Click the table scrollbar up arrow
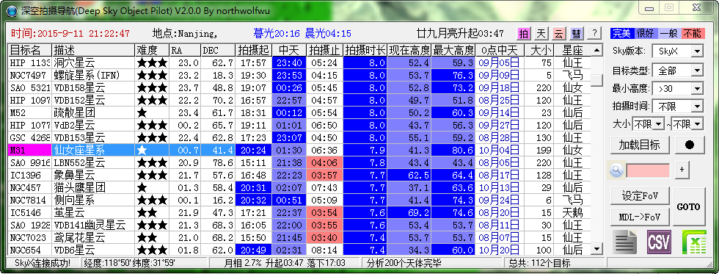 (596, 50)
